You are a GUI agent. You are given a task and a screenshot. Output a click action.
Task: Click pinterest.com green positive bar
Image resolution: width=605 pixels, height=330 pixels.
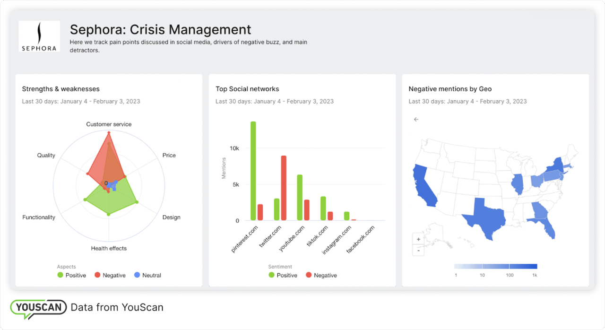[x=253, y=171]
